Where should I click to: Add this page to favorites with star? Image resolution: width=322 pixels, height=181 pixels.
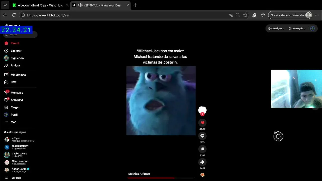coord(245,15)
